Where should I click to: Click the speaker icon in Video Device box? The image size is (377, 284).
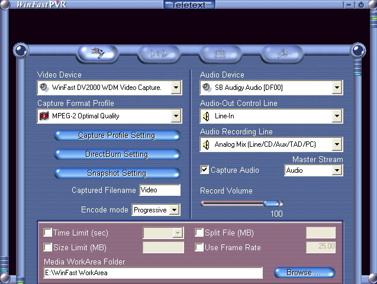point(44,88)
